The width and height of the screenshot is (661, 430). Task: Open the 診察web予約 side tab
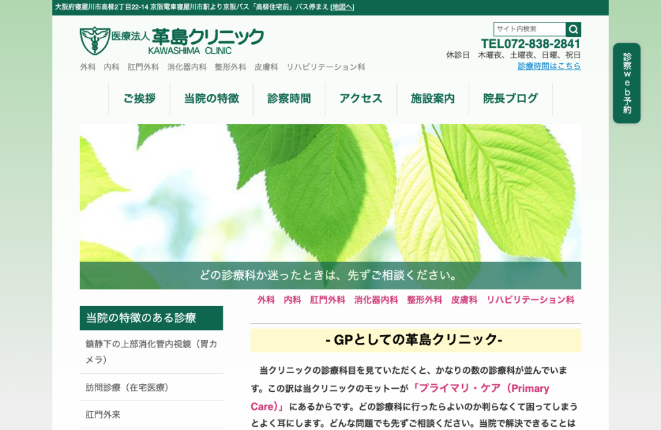pos(626,83)
